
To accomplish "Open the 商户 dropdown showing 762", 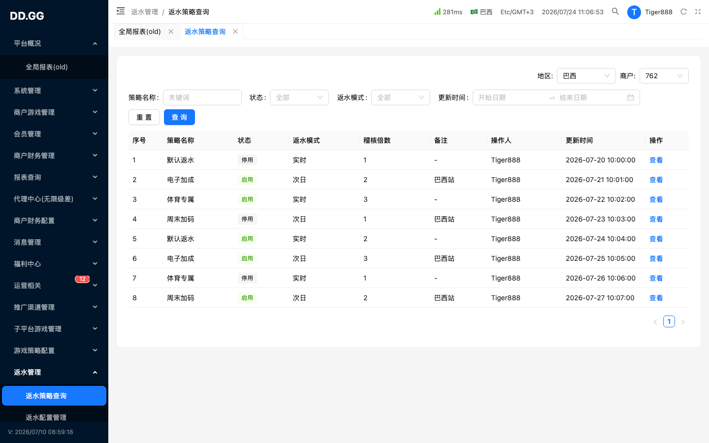I will [664, 76].
